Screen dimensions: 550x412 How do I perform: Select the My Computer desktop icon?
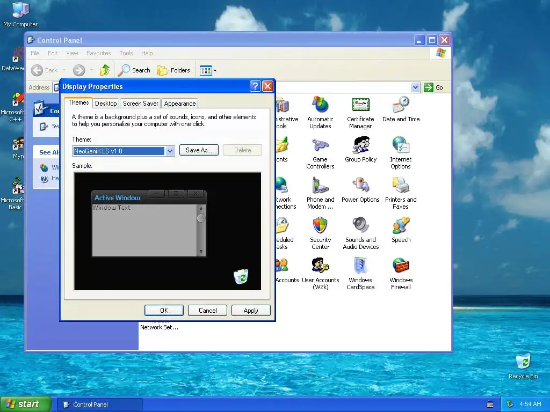point(20,14)
